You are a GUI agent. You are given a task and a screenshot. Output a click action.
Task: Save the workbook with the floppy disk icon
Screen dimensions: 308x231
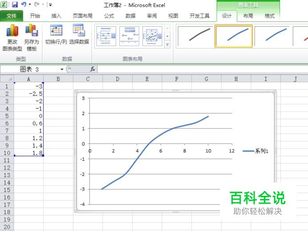pos(15,4)
